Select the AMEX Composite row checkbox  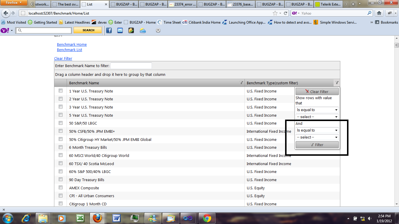(61, 188)
